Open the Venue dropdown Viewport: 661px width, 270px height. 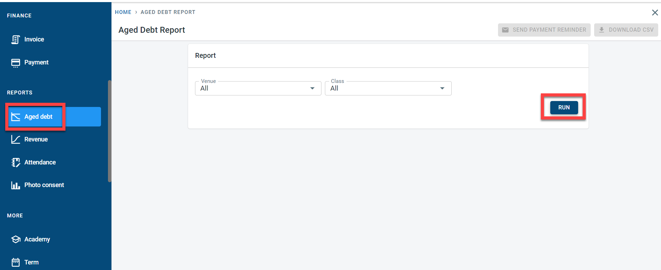click(x=258, y=88)
